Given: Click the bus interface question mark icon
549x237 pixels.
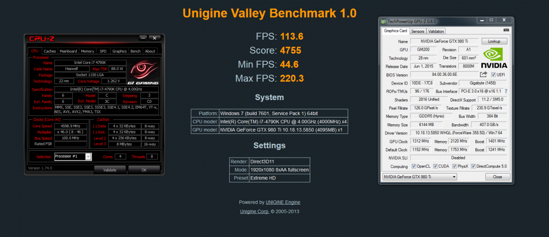Looking at the screenshot, I should point(506,91).
